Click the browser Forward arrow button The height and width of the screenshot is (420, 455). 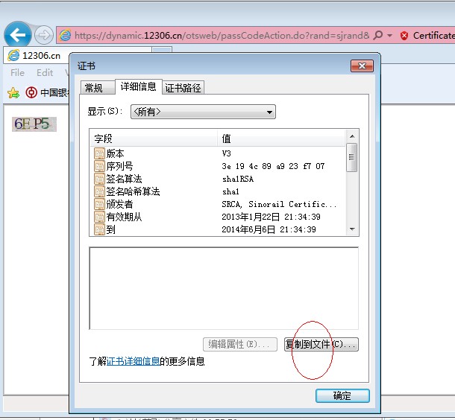[x=44, y=35]
